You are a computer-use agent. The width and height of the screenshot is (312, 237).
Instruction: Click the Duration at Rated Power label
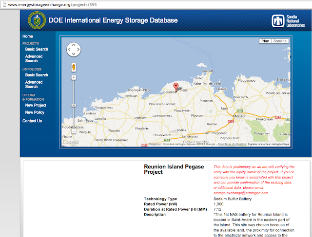coord(175,209)
